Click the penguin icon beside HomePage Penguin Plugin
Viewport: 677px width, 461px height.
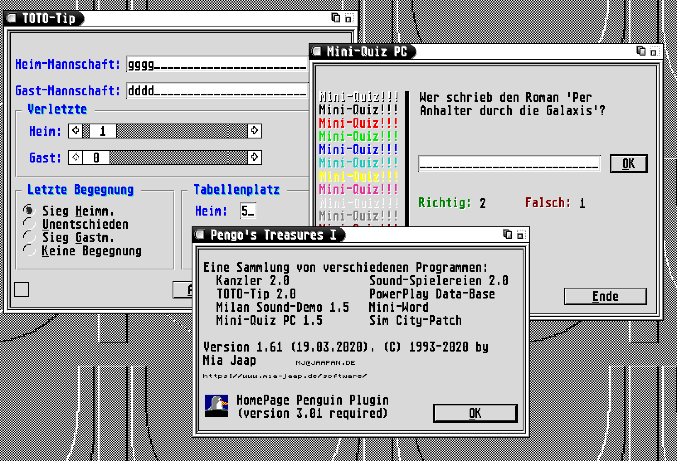(217, 405)
